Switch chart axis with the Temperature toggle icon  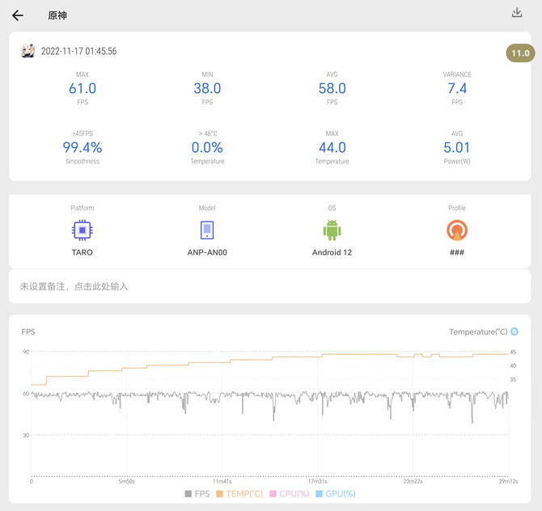coord(514,332)
